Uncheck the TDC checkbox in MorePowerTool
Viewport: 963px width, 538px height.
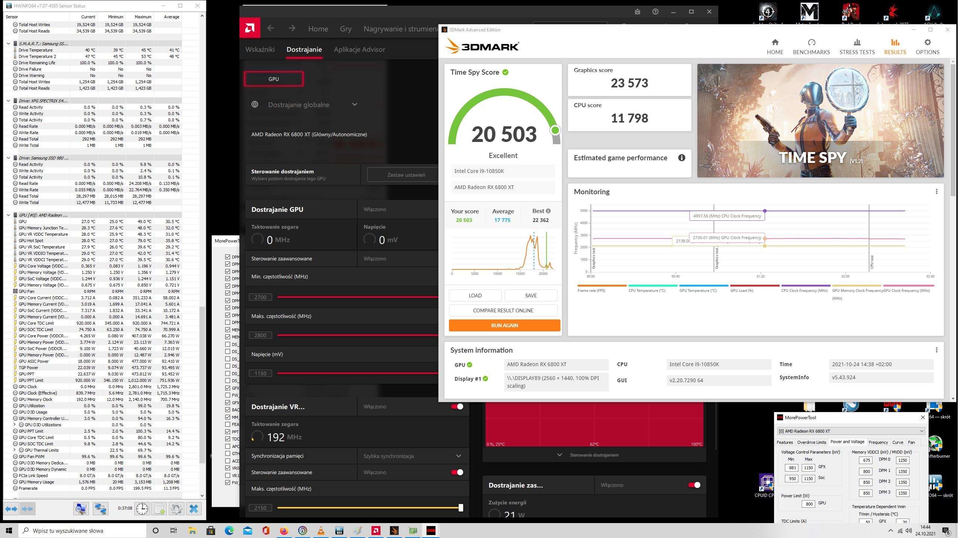(228, 439)
